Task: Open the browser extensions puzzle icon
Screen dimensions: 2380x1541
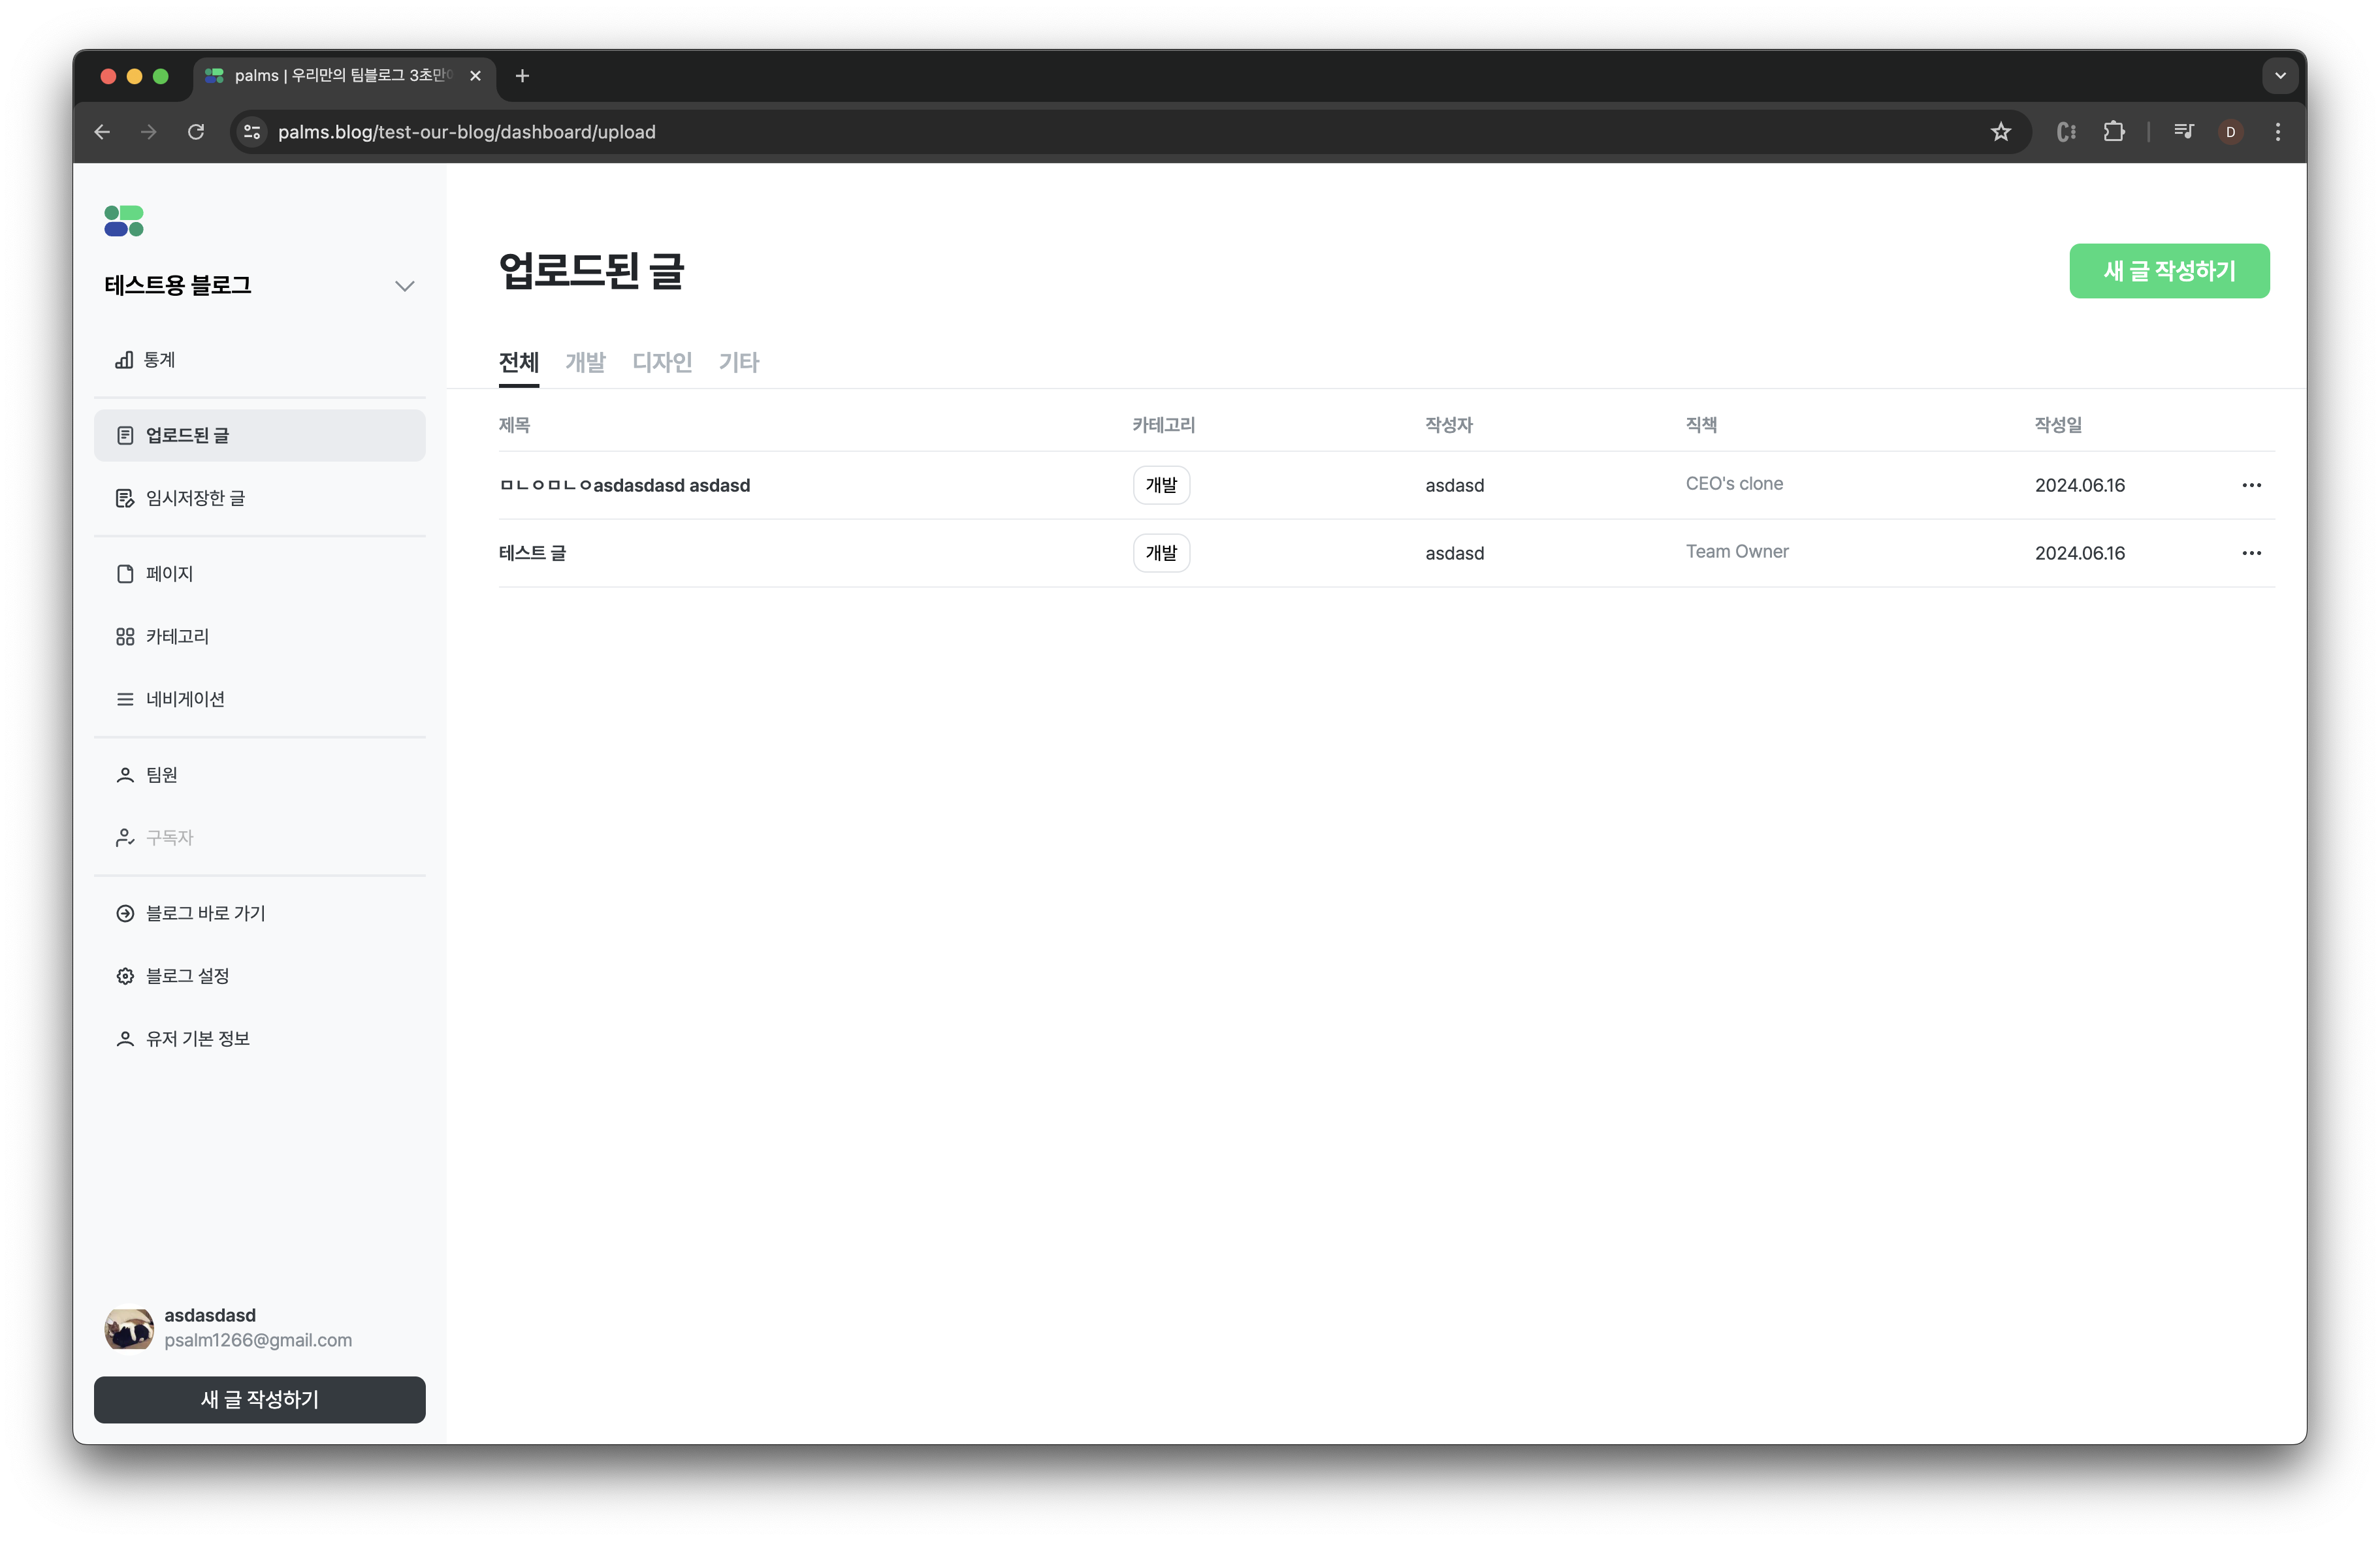Action: point(2113,132)
